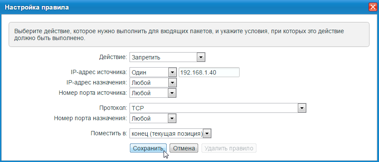The image size is (379, 162).
Task: Open the Действие combo box showing Запретить
Action: click(x=167, y=57)
